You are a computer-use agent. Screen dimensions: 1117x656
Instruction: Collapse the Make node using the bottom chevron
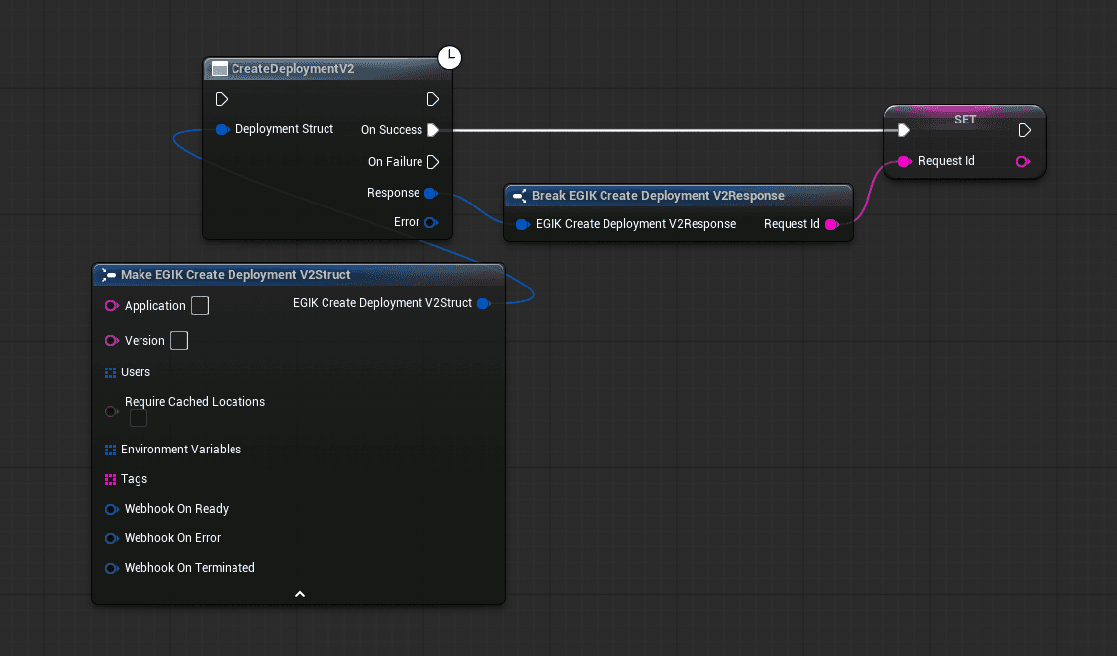[298, 593]
